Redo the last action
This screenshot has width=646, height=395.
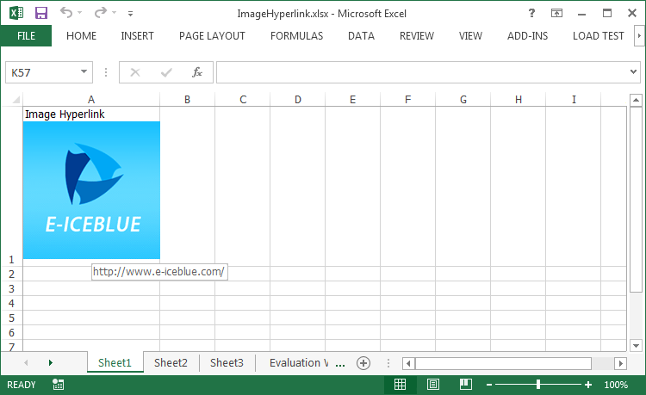(100, 13)
